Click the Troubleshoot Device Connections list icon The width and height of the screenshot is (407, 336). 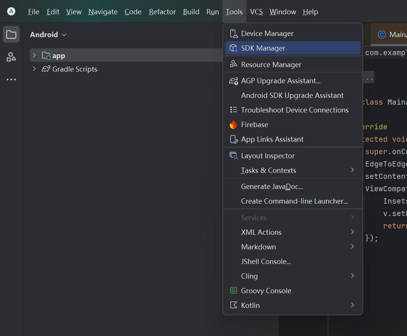coord(234,110)
